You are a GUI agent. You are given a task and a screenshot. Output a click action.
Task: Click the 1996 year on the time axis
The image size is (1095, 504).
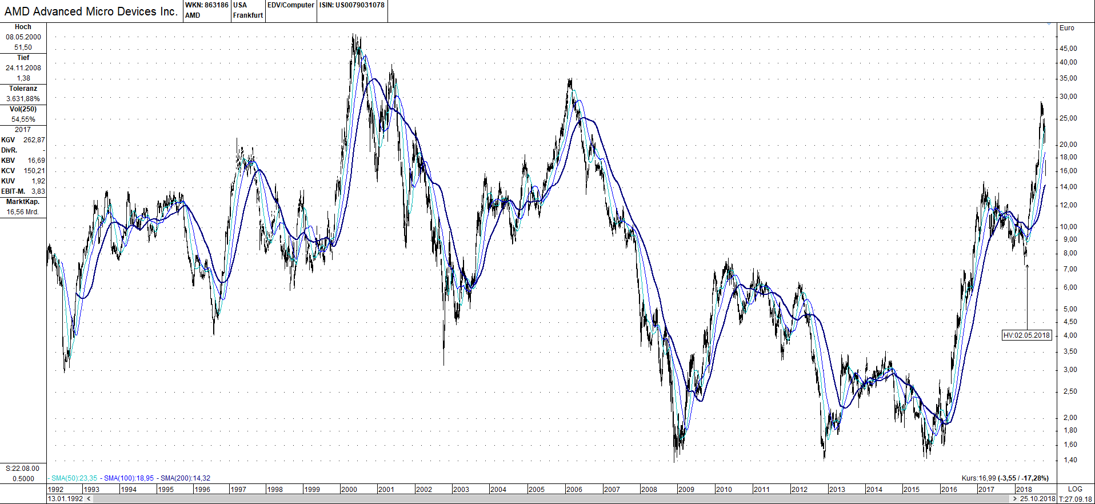click(202, 490)
